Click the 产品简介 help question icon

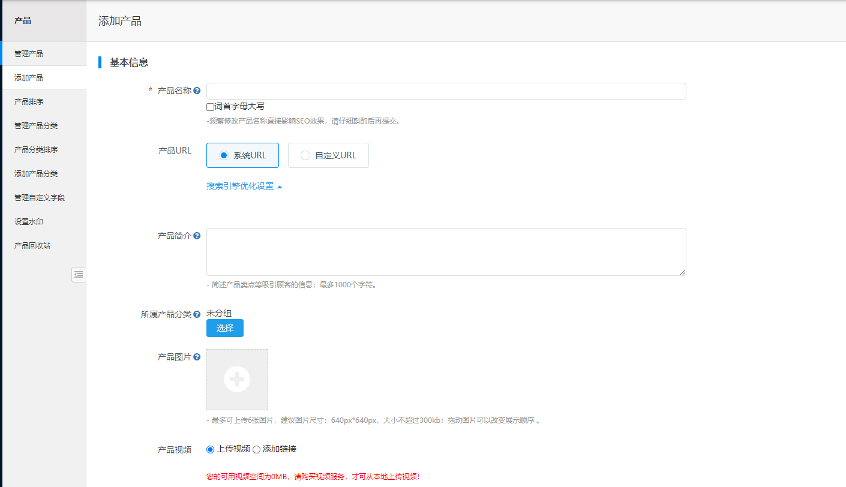pos(198,236)
